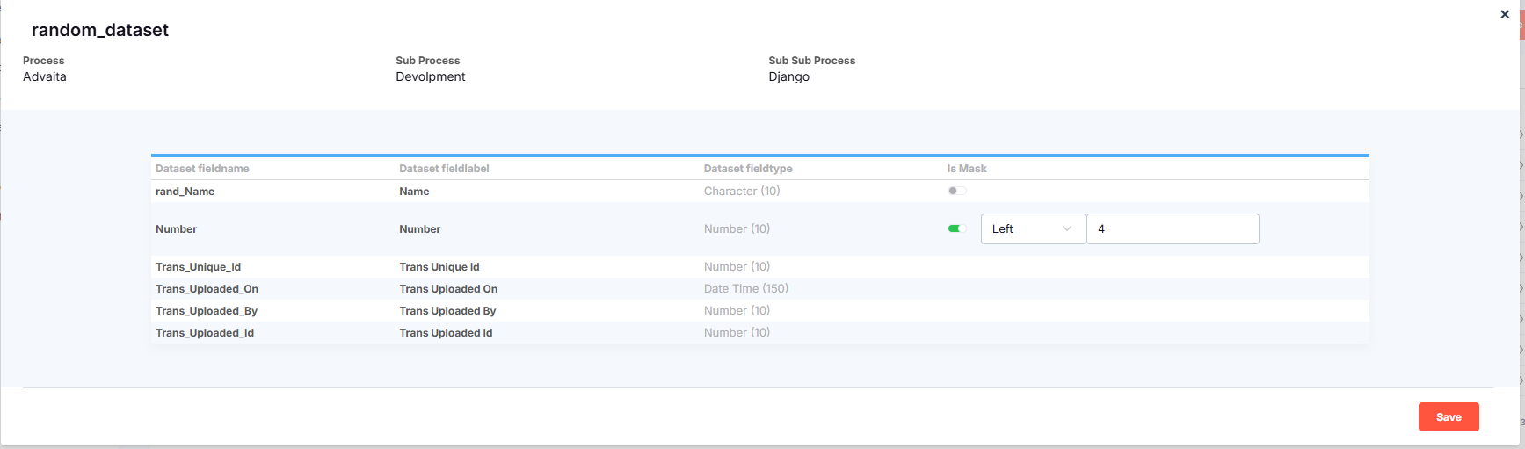This screenshot has height=449, width=1525.
Task: Click the random_dataset dialog title
Action: (100, 30)
